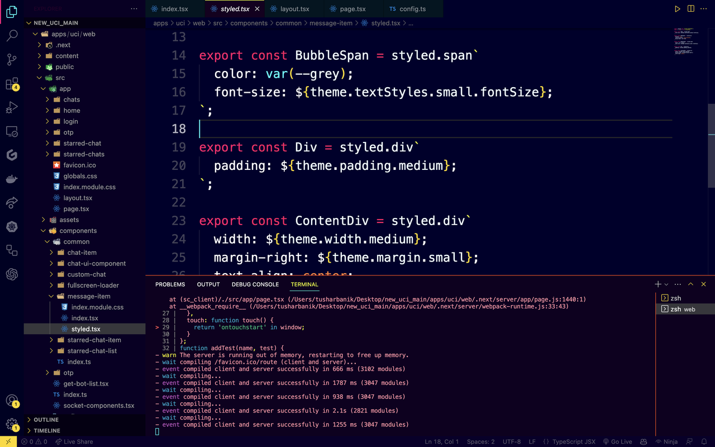
Task: Open the PROBLEMS panel tab
Action: tap(170, 284)
